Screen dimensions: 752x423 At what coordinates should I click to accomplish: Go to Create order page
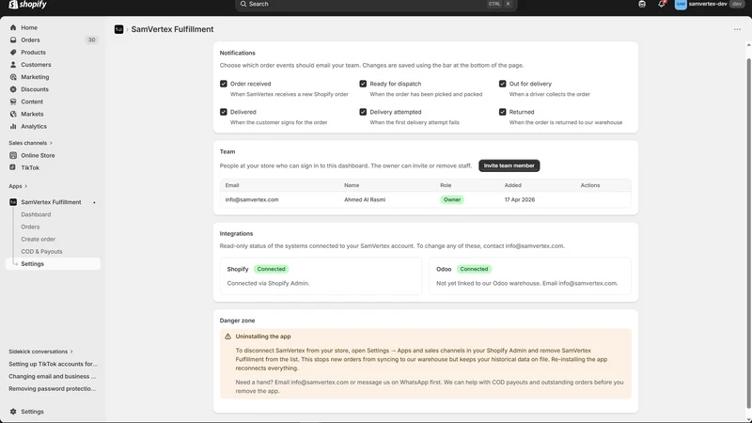point(39,240)
